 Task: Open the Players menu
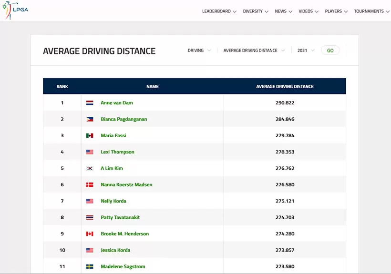coord(336,11)
